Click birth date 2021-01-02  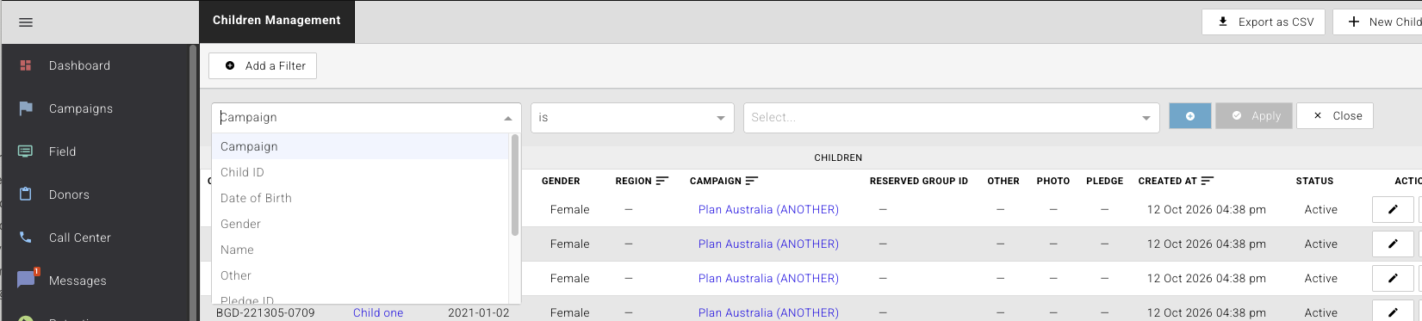tap(479, 312)
